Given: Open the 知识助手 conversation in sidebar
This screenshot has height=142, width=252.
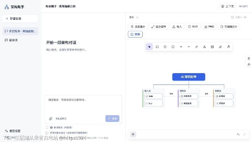Looking at the screenshot, I should pos(20,31).
